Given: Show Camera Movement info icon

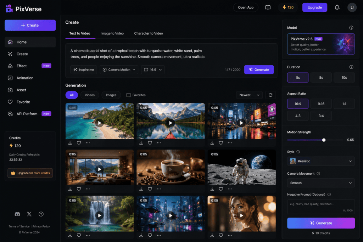Looking at the screenshot, I should pyautogui.click(x=318, y=174).
